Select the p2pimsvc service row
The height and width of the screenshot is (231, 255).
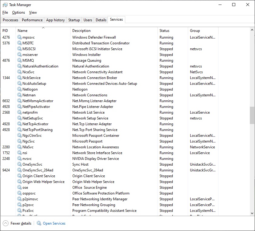click(x=109, y=199)
